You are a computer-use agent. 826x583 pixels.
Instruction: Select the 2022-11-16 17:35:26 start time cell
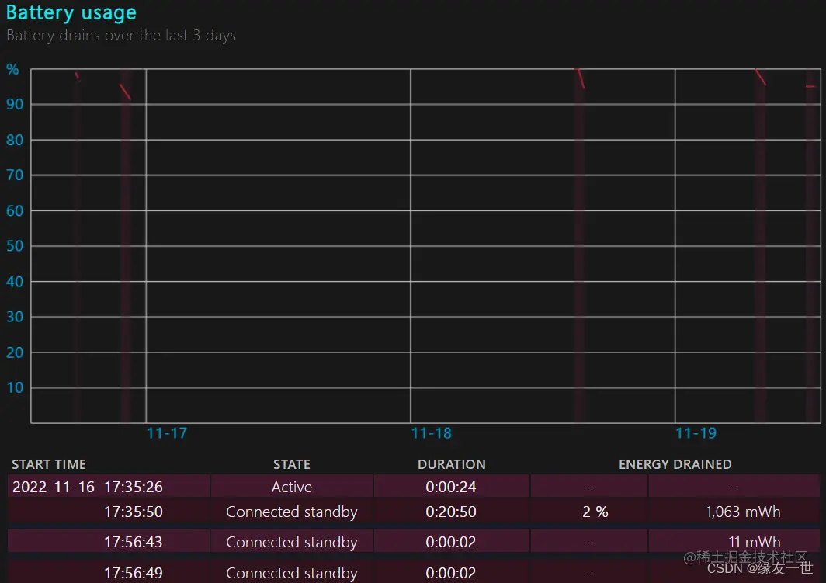[x=109, y=486]
